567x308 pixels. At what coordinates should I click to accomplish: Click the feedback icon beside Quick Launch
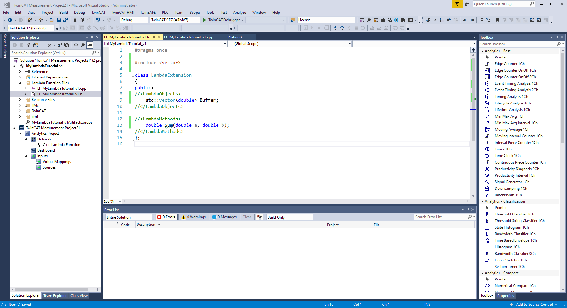[467, 4]
